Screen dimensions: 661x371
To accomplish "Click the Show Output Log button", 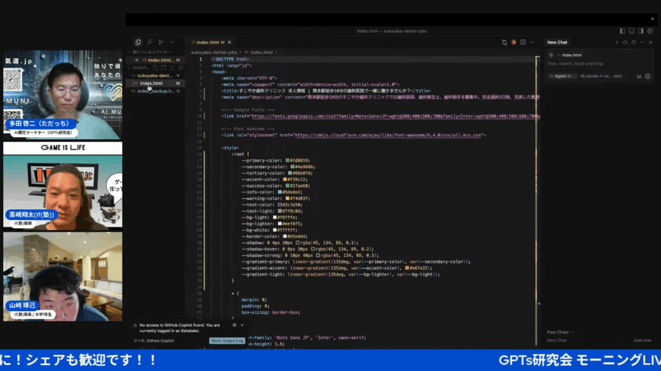I will 227,341.
